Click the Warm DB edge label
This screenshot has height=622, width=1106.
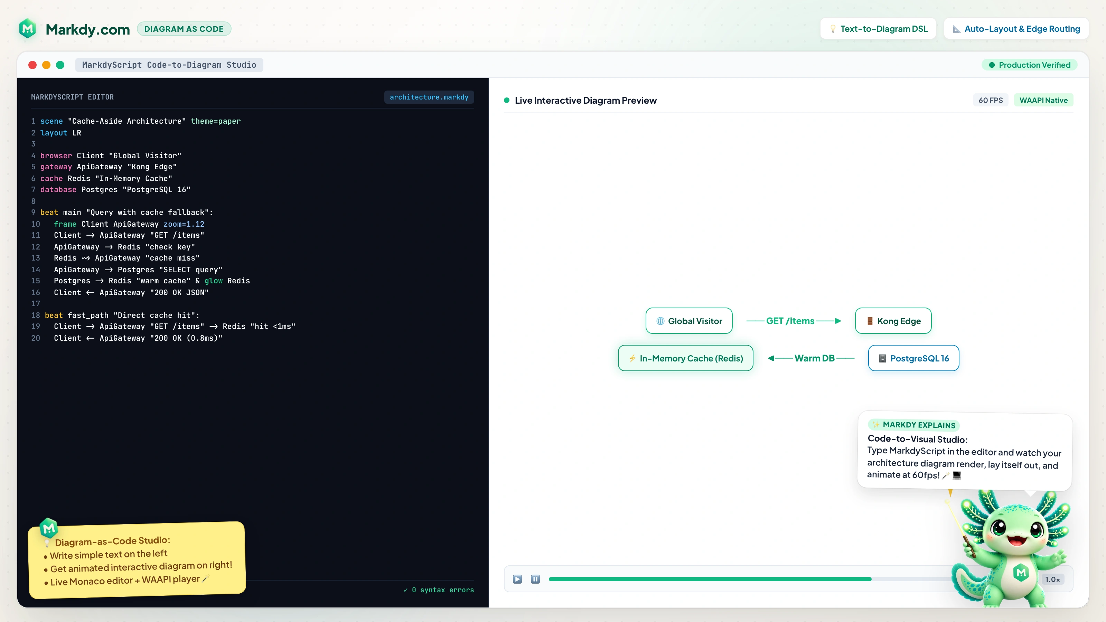pyautogui.click(x=815, y=358)
